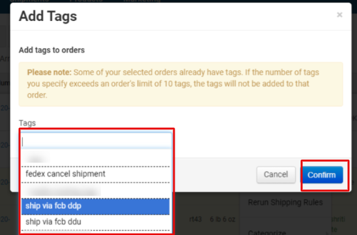Click the rt43 cell in the order row
Image resolution: width=357 pixels, height=235 pixels.
click(x=195, y=219)
